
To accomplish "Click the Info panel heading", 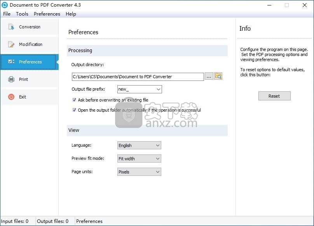I will [x=245, y=28].
